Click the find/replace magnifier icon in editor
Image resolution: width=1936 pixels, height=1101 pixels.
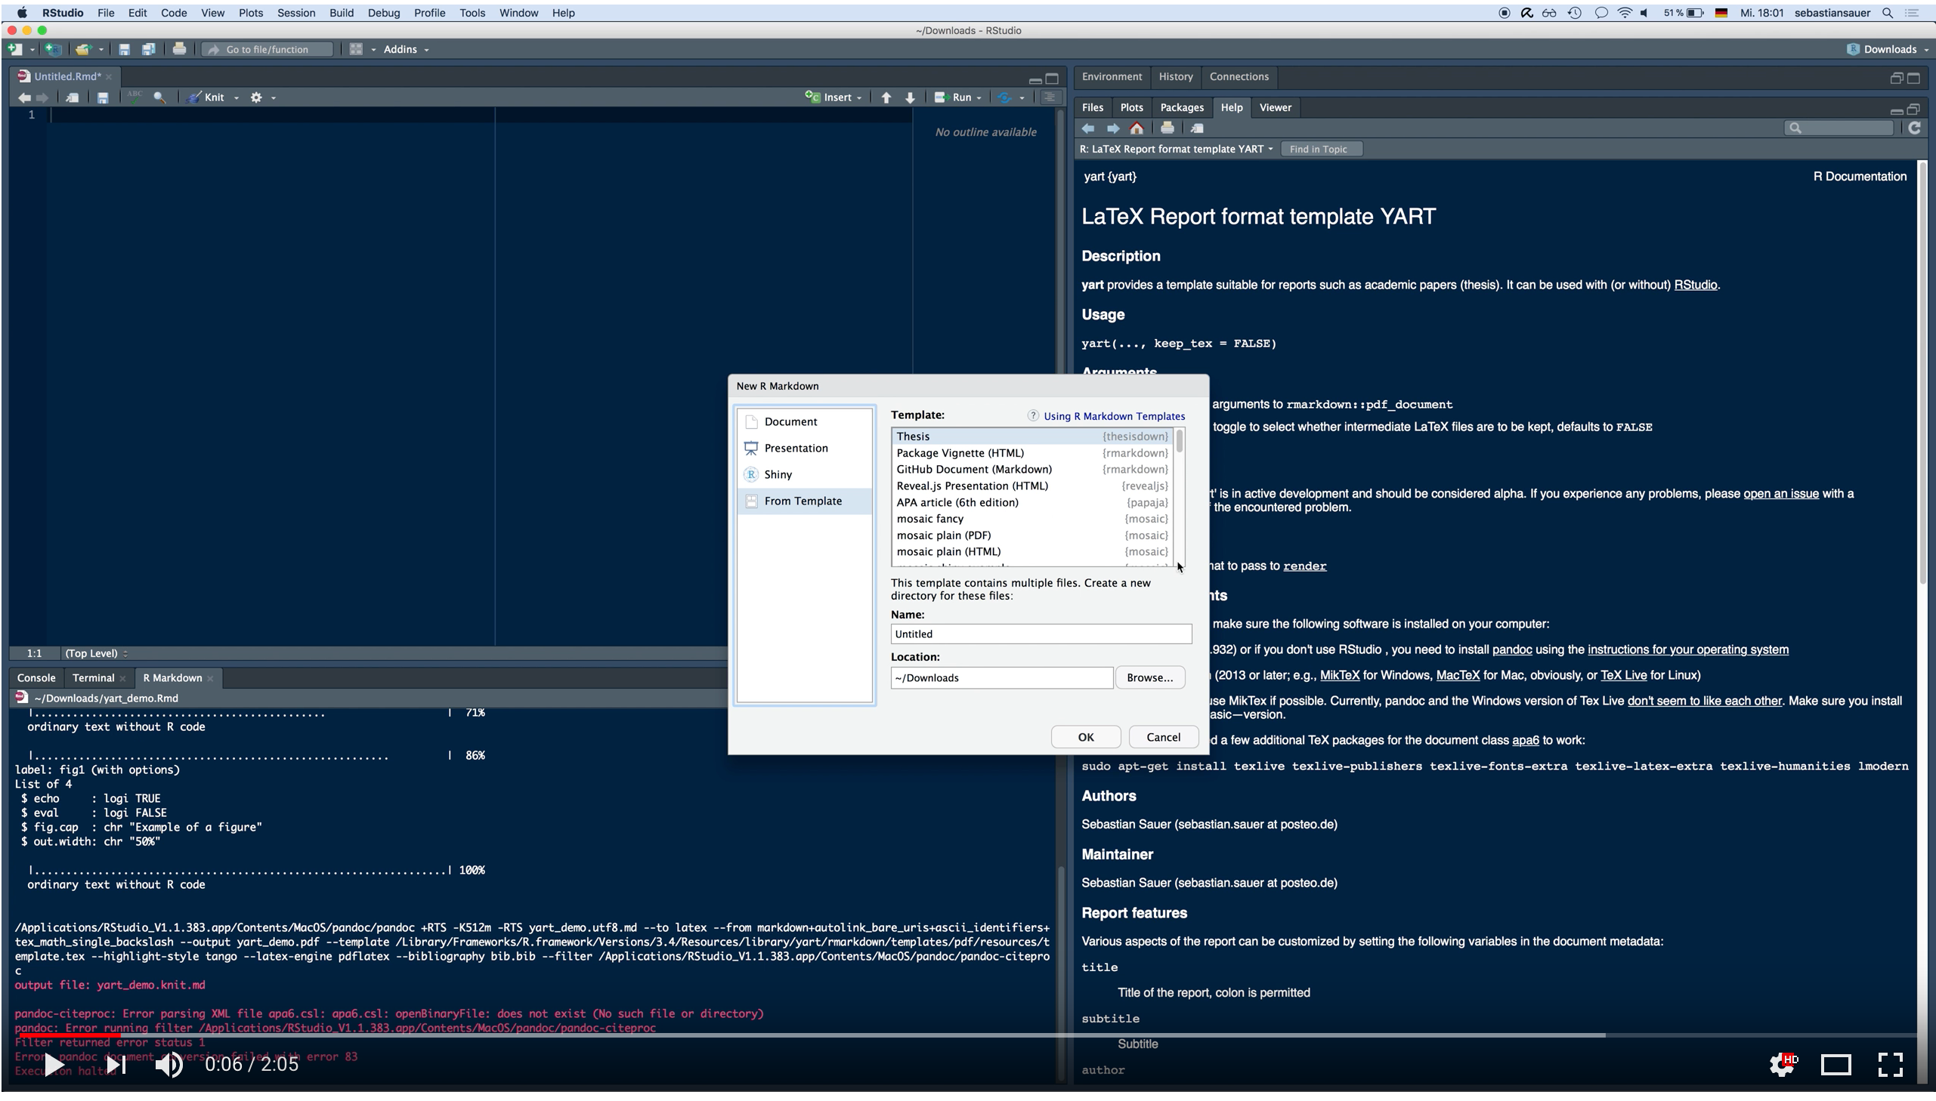click(159, 97)
